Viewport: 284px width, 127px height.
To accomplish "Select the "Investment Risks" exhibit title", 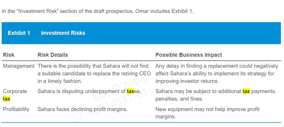I will click(63, 33).
